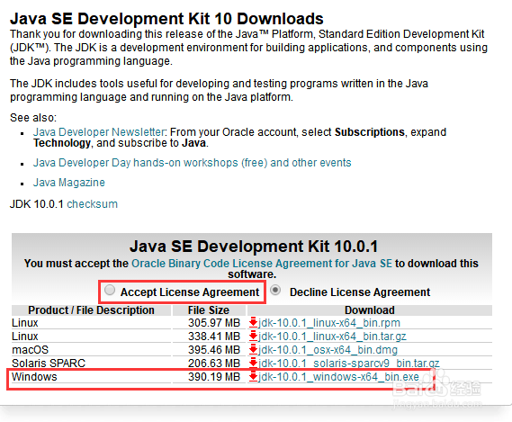Image resolution: width=512 pixels, height=422 pixels.
Task: Click download arrow icon for linux-x64 tar.gz
Action: [x=253, y=336]
